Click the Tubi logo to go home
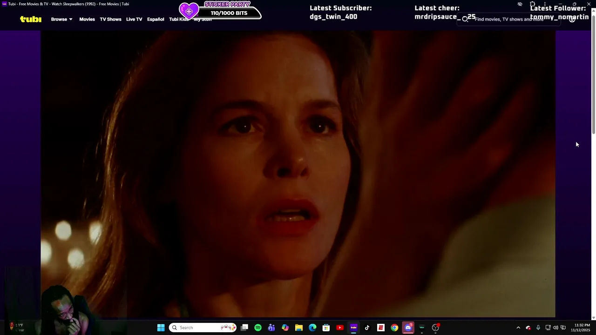Screen dimensions: 596x335 coord(31,19)
